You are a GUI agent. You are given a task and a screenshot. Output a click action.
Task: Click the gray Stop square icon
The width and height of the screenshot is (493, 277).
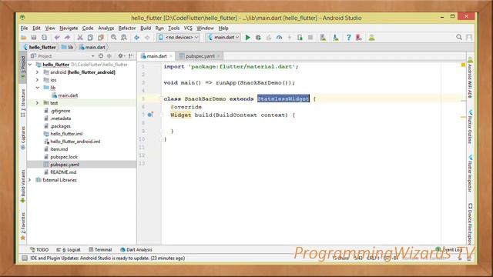310,38
